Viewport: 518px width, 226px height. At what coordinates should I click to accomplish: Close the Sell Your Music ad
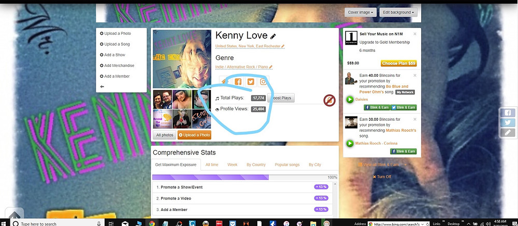click(415, 34)
